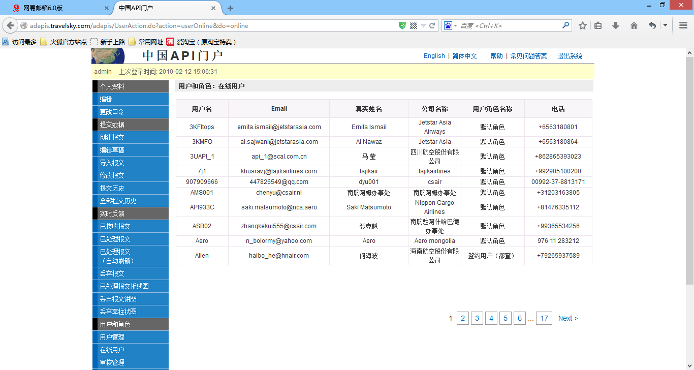Jump to page 17 of results
The height and width of the screenshot is (370, 694).
[x=544, y=318]
